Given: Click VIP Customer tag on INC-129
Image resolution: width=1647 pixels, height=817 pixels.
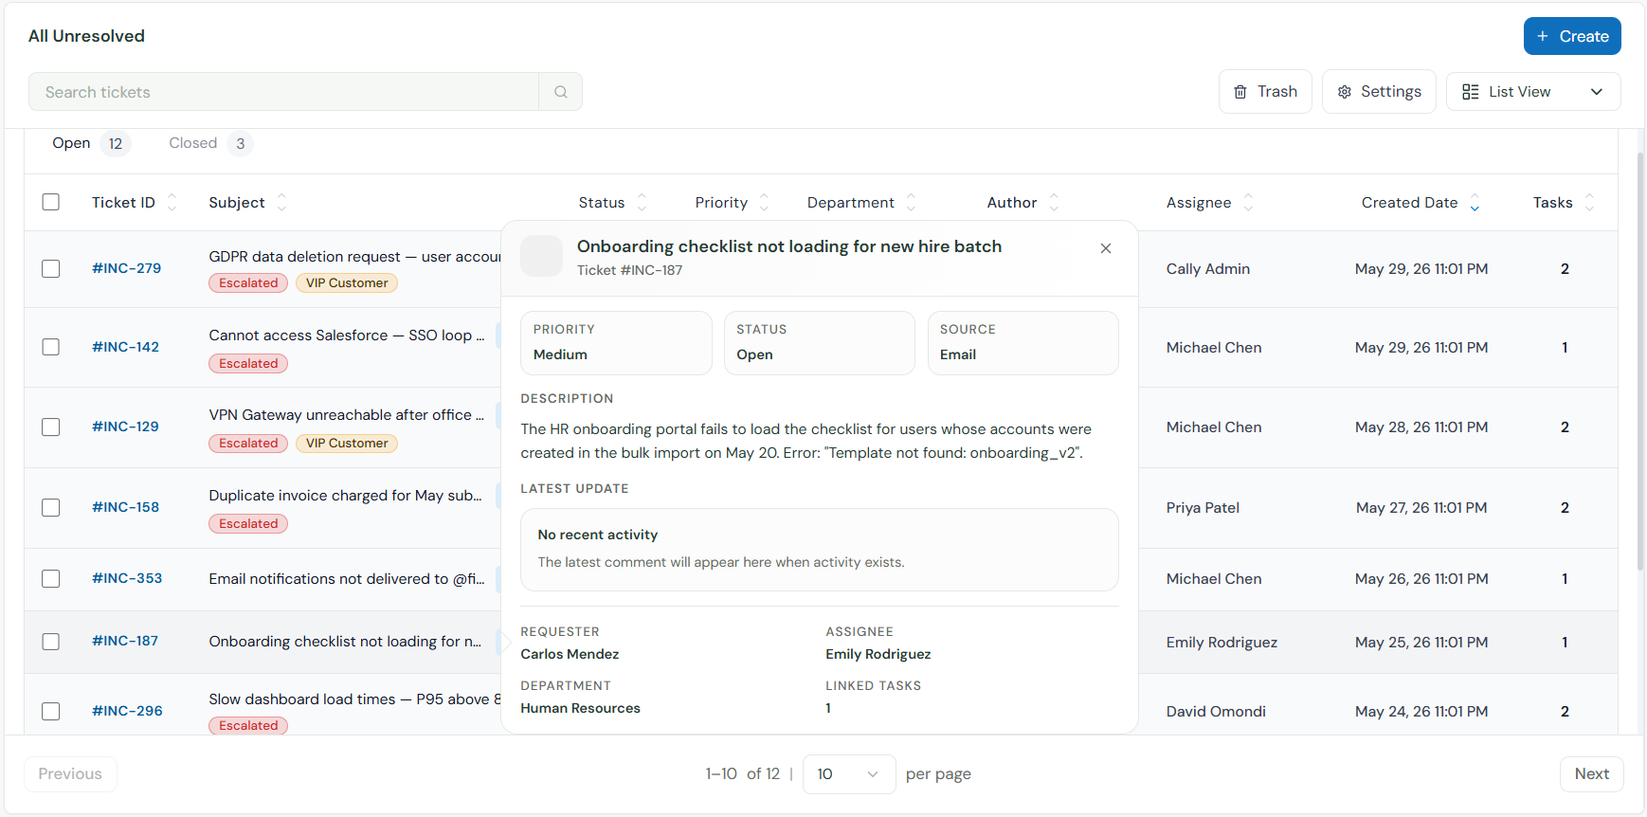Looking at the screenshot, I should (347, 444).
